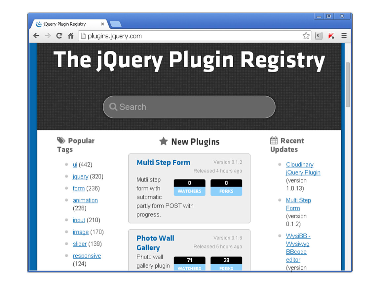Click into the plugin Search field
This screenshot has height=285, width=380.
(x=189, y=107)
